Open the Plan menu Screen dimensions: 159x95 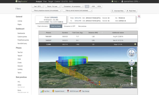pyautogui.click(x=45, y=1)
